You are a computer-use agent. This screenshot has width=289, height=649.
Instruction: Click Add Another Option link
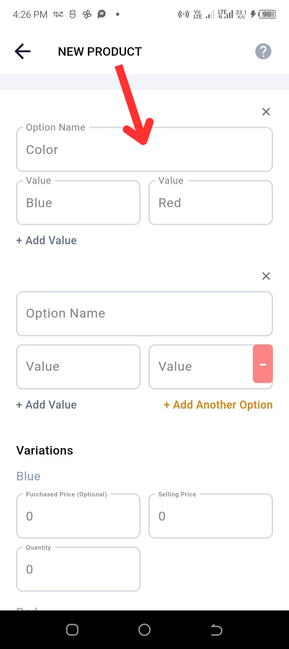218,405
